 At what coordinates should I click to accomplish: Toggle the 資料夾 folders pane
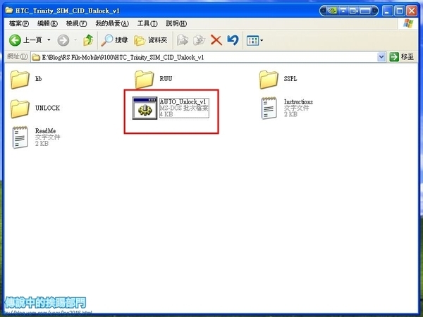[151, 40]
